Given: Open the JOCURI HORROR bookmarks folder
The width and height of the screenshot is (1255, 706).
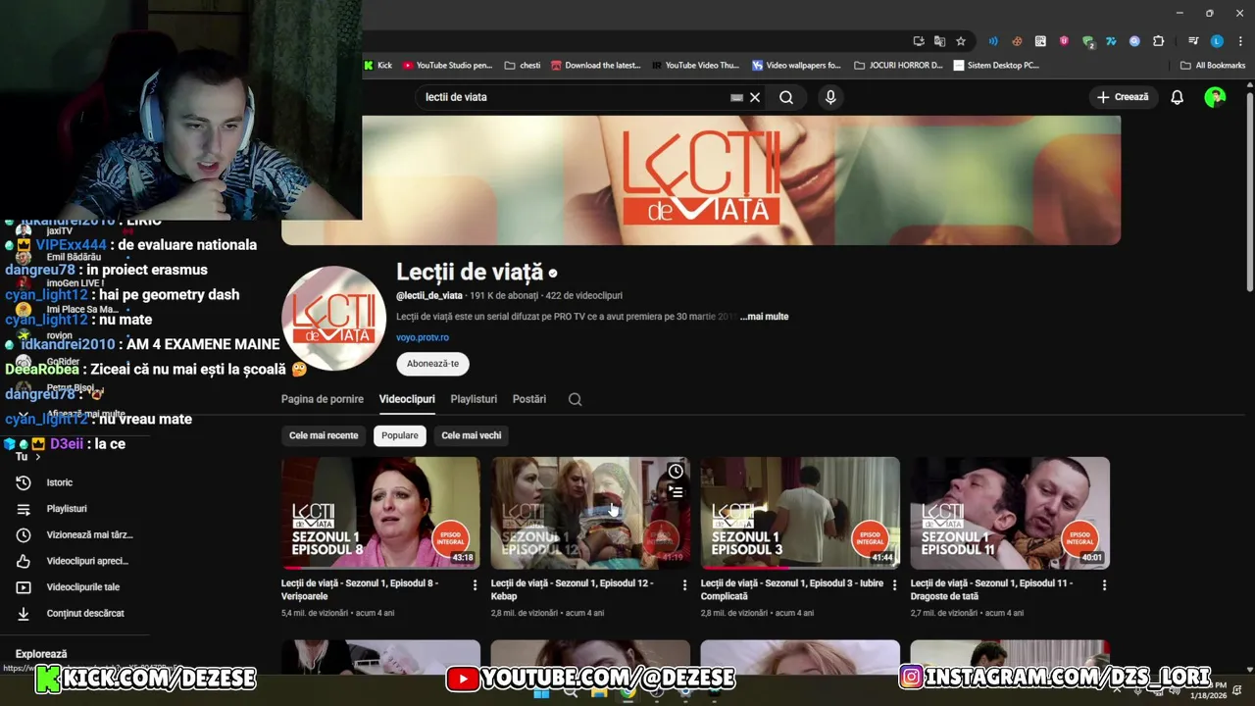Looking at the screenshot, I should pos(899,66).
